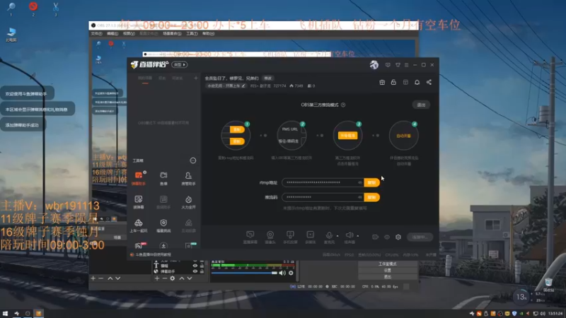Click 退出 to exit OBS mode
The image size is (566, 318).
(421, 105)
